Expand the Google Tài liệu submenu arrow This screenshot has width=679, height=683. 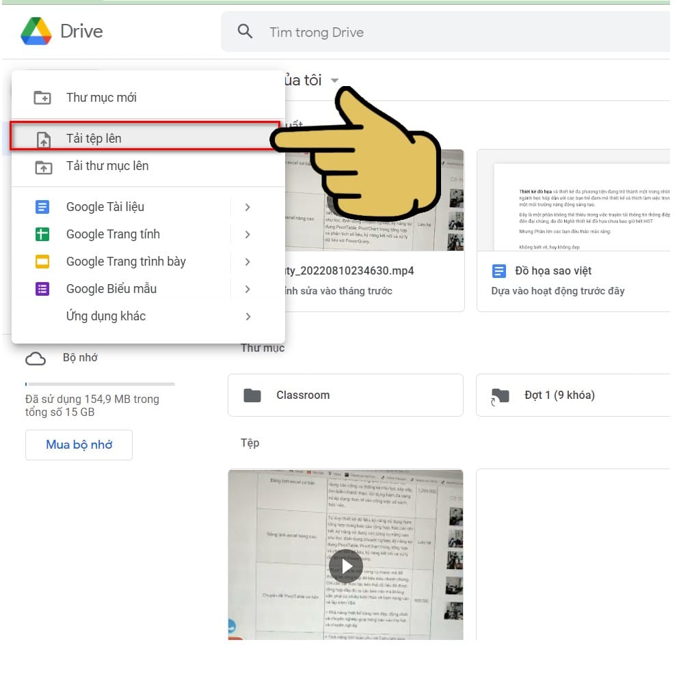point(248,208)
